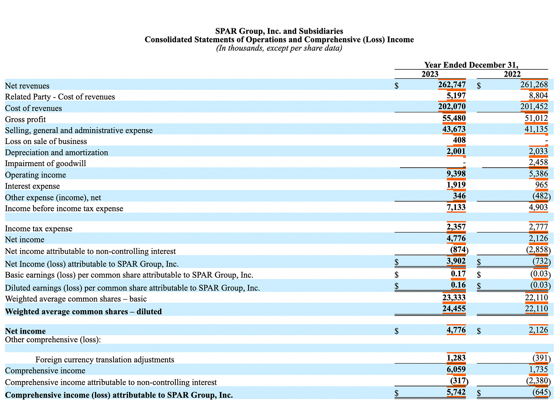555x402 pixels.
Task: Click the "Loss on sale of business" label
Action: point(46,141)
